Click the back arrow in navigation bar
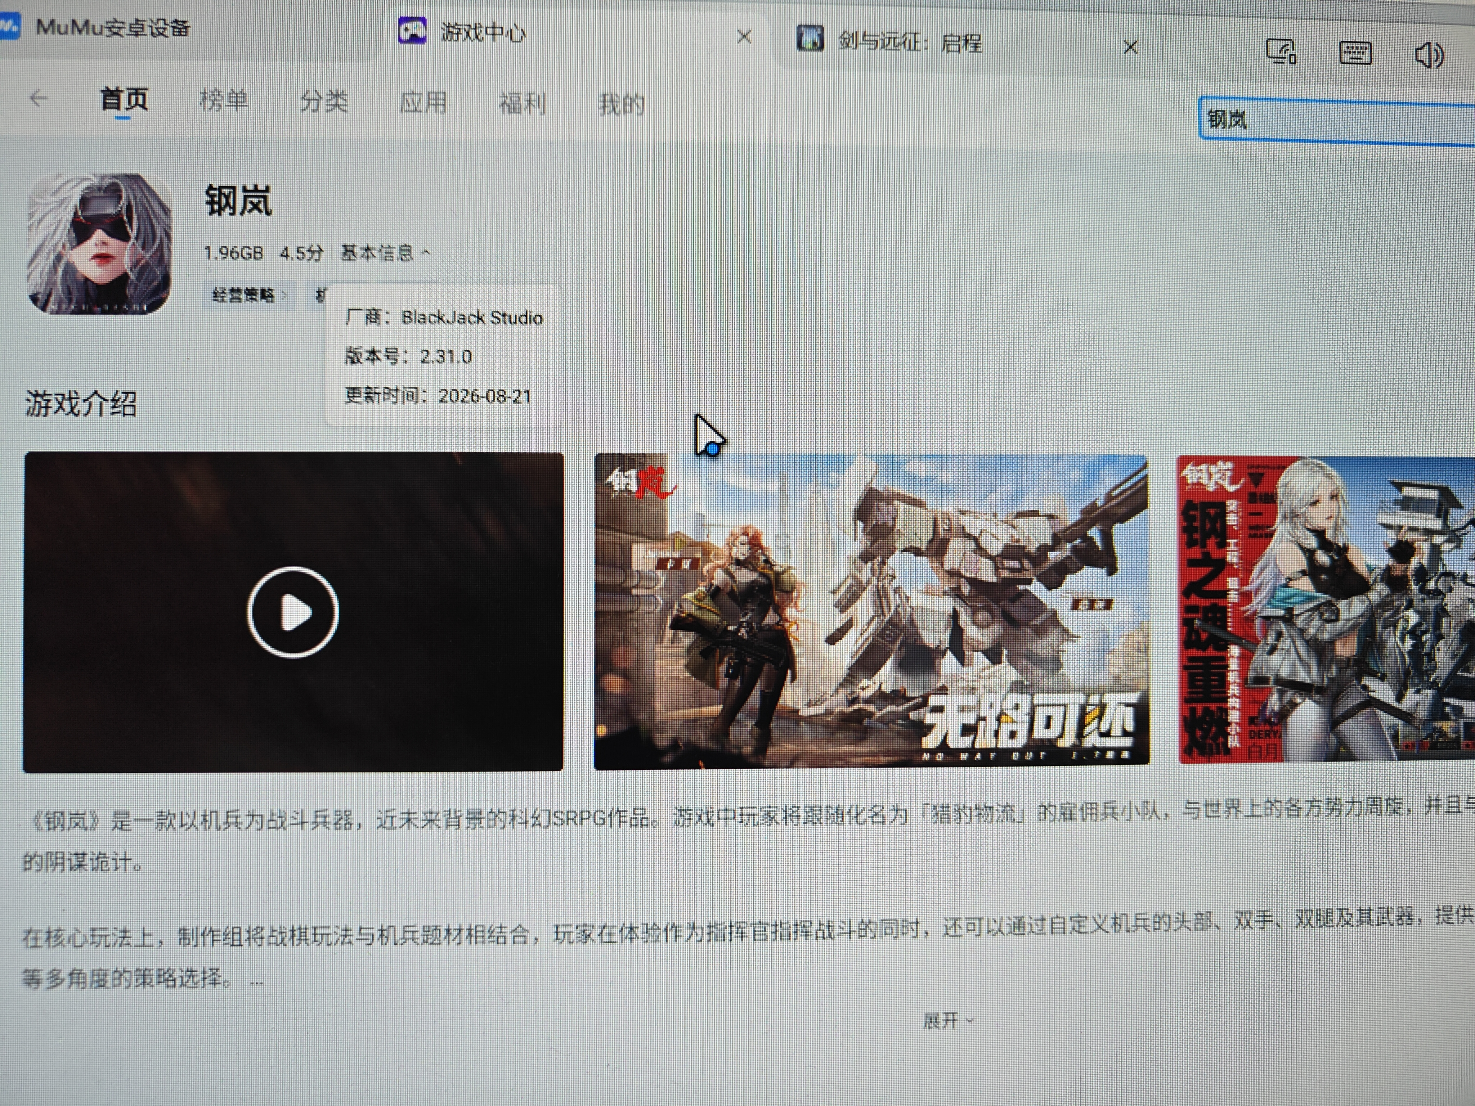 [x=39, y=99]
